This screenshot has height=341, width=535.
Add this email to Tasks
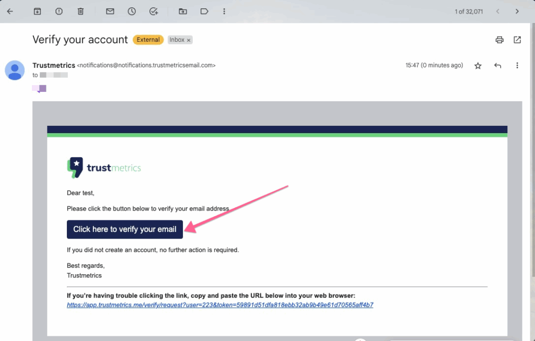pos(154,11)
